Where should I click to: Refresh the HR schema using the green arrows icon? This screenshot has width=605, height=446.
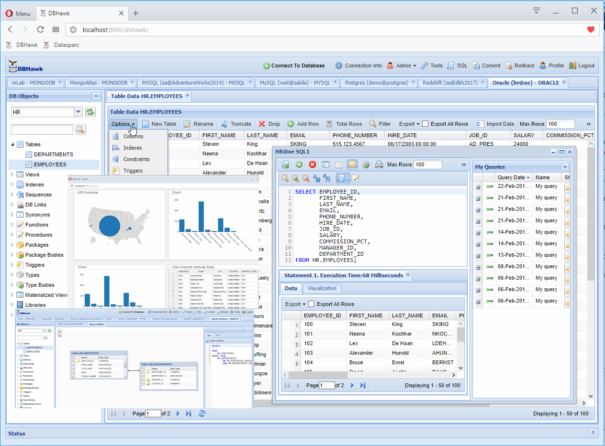(90, 112)
